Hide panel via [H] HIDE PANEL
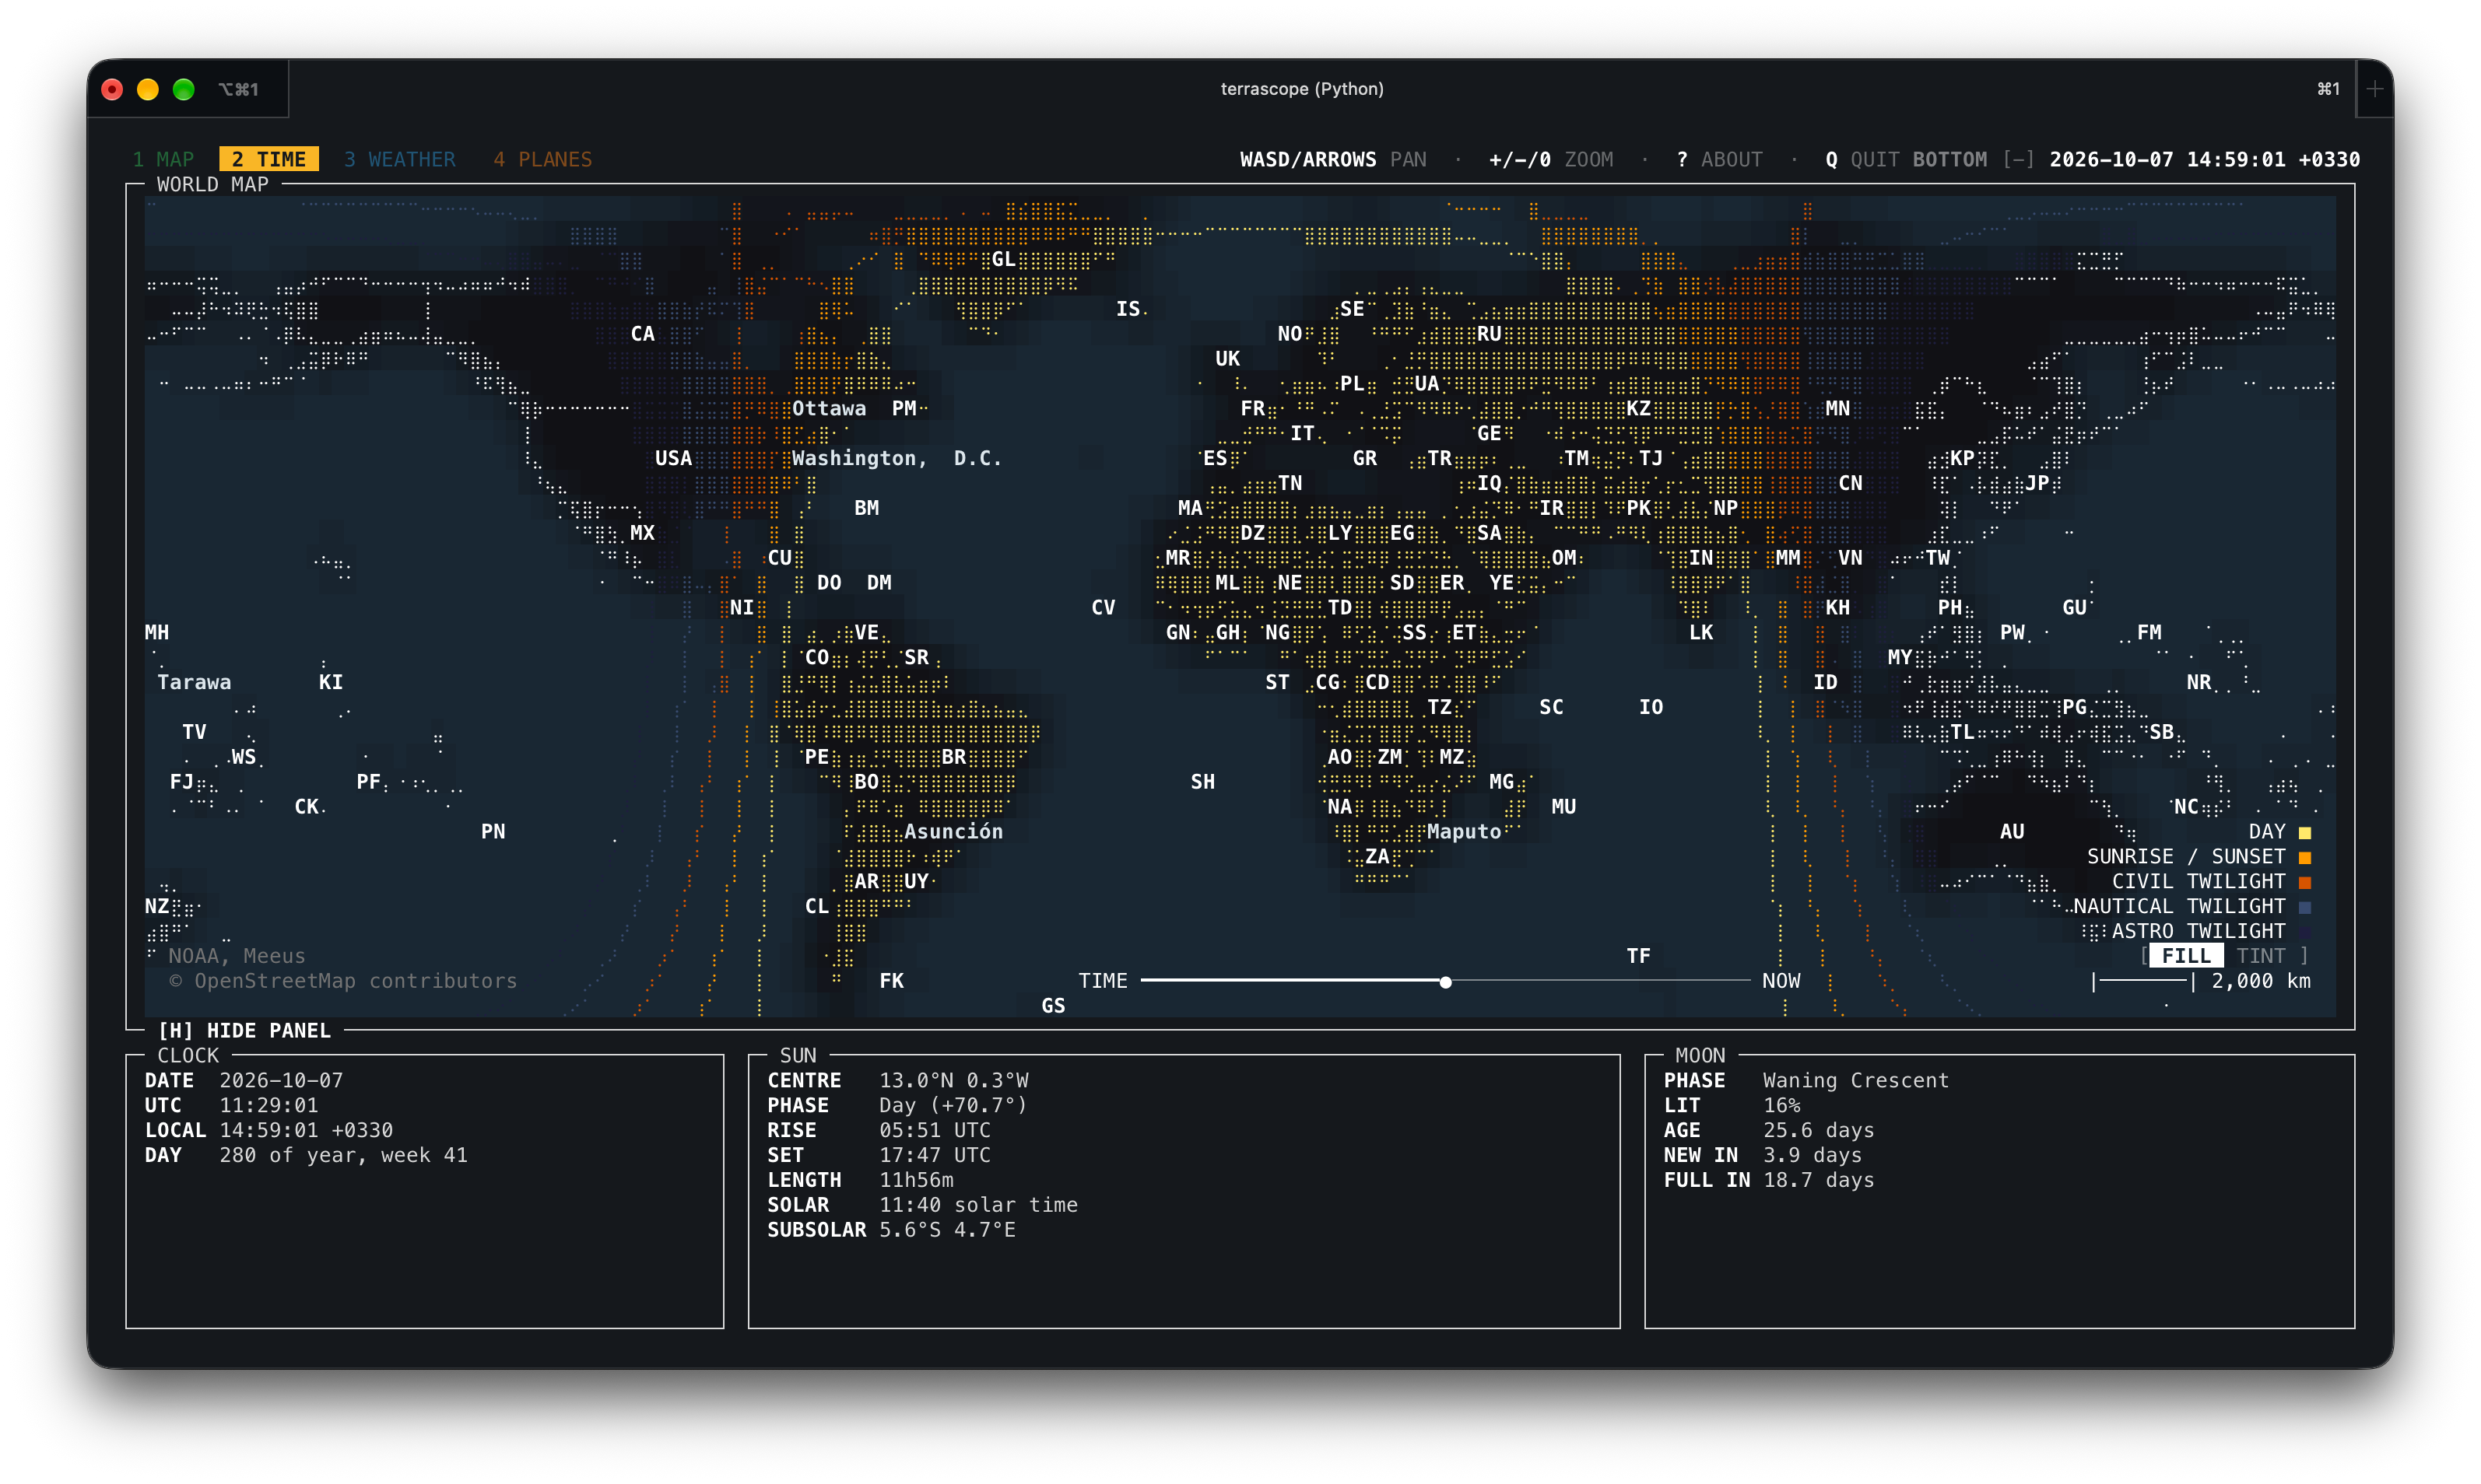2481x1484 pixels. (244, 1030)
